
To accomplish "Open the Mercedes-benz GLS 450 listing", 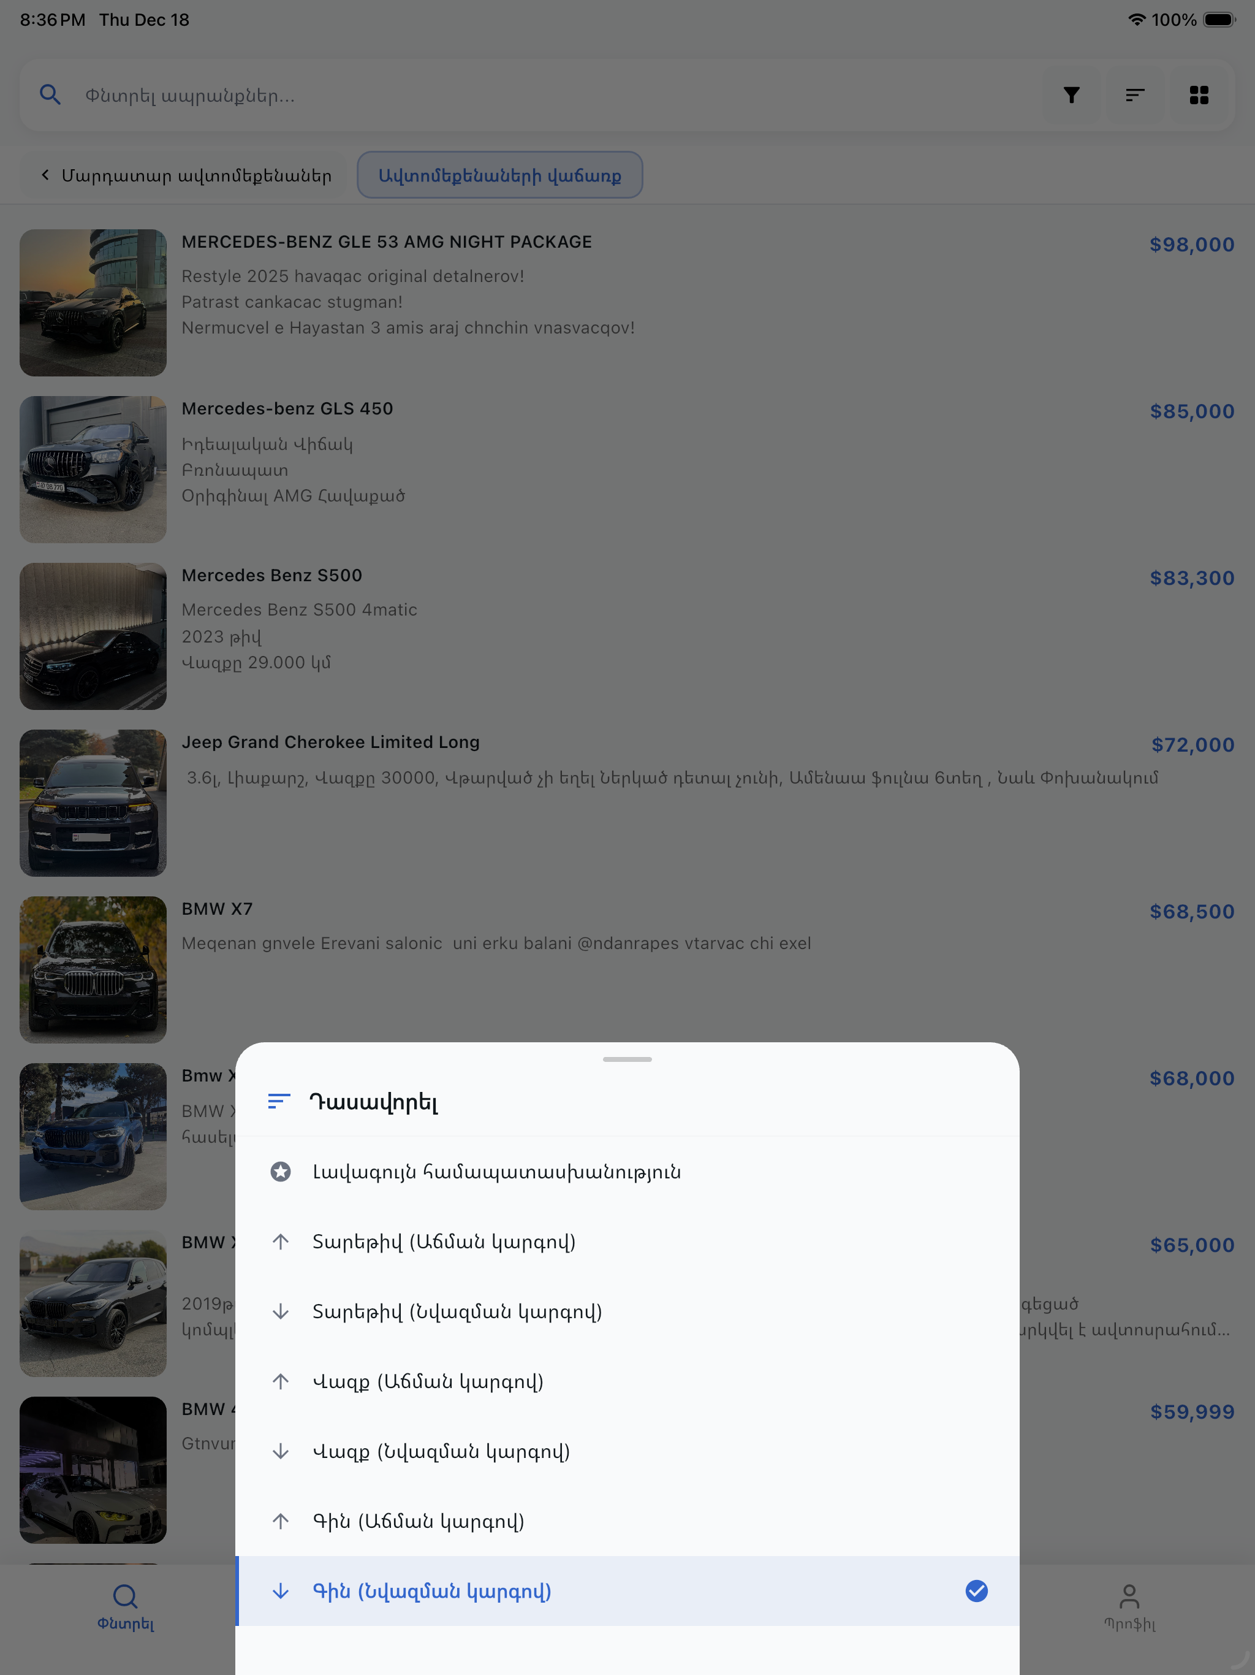I will [x=627, y=470].
